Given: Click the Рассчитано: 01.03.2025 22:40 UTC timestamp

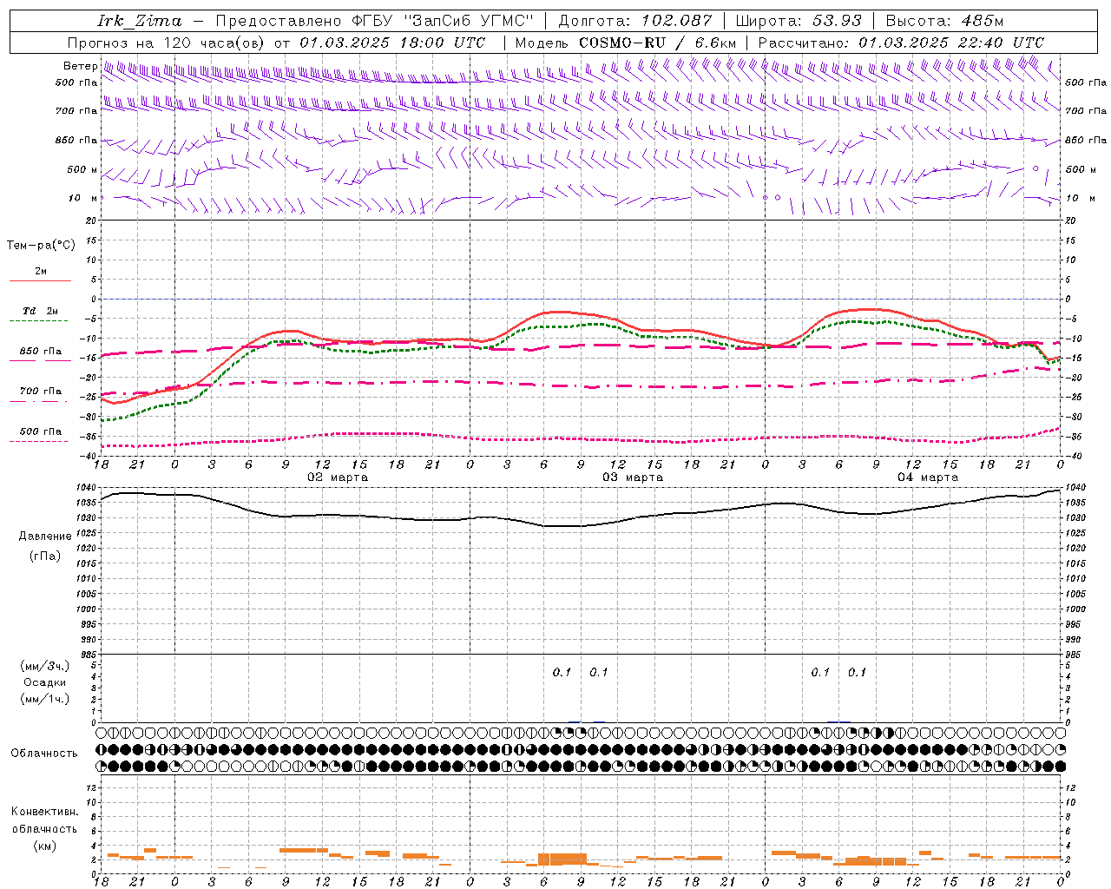Looking at the screenshot, I should pos(901,43).
